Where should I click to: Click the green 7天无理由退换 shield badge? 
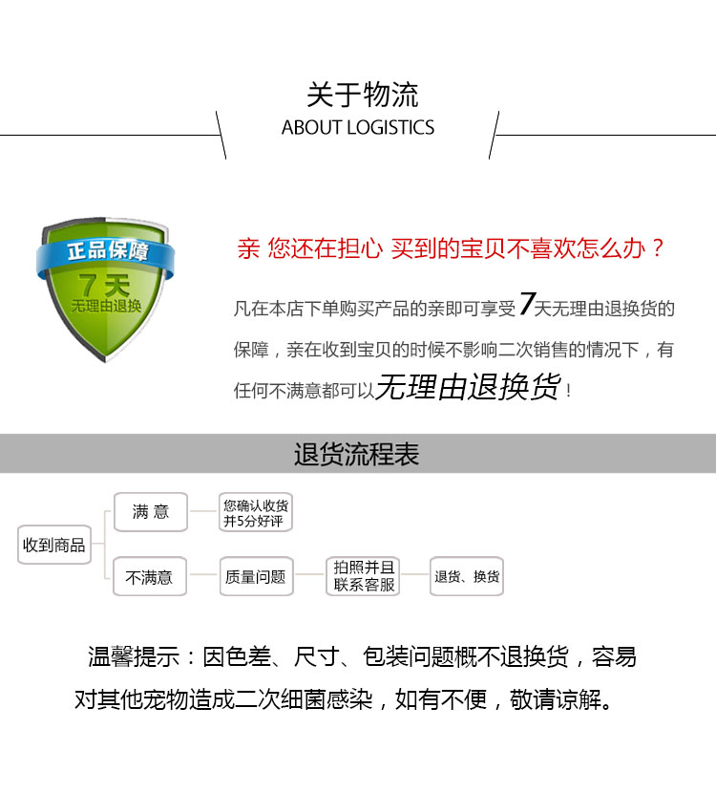point(105,290)
